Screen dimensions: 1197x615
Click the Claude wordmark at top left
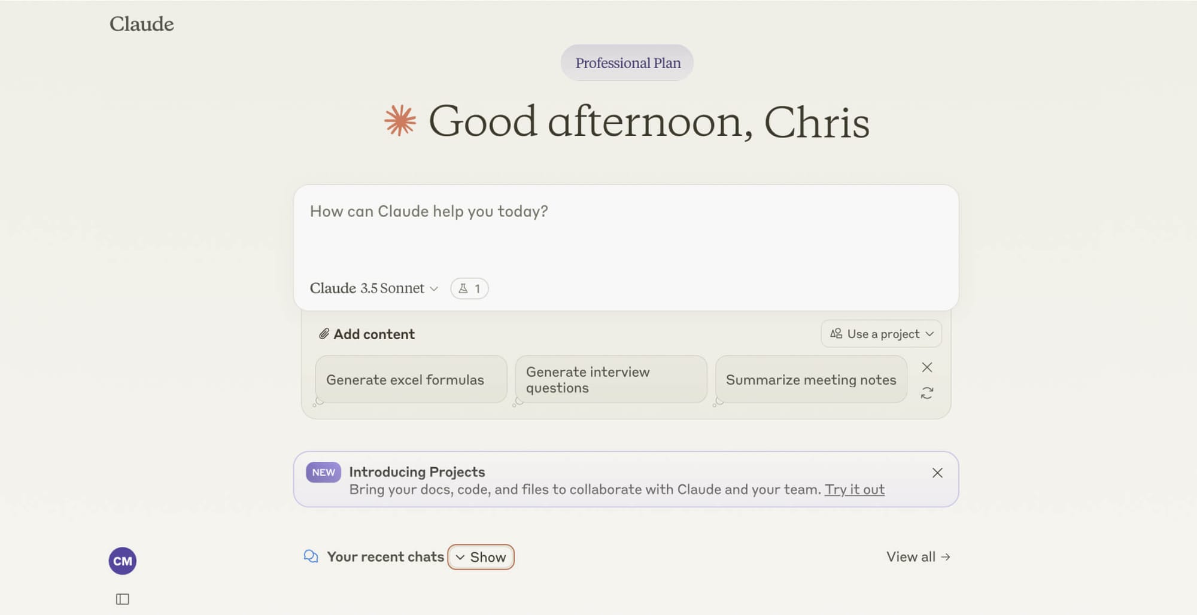141,25
